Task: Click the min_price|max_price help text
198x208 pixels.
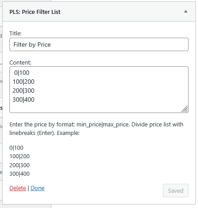Action: [103, 125]
